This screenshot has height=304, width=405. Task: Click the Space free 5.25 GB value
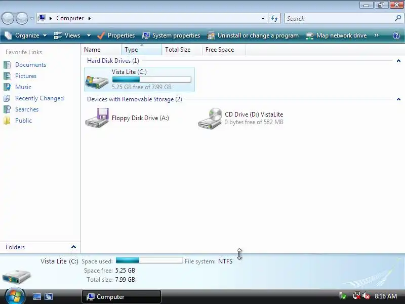(x=125, y=271)
